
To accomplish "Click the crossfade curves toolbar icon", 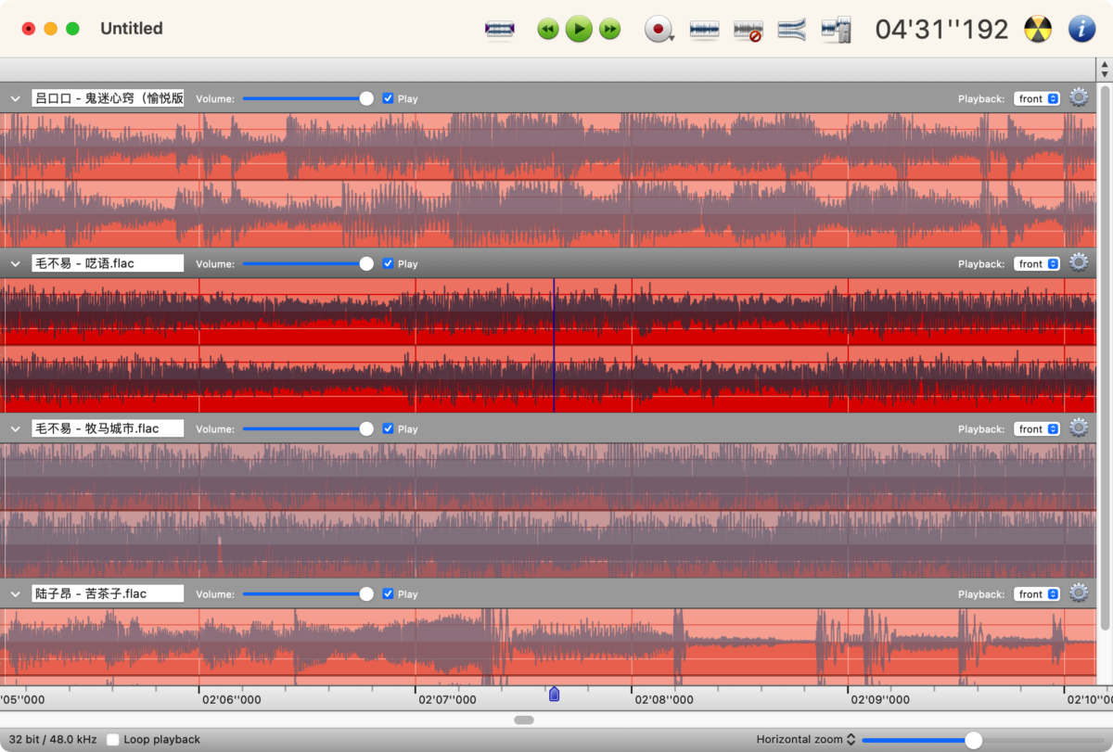I will point(791,30).
